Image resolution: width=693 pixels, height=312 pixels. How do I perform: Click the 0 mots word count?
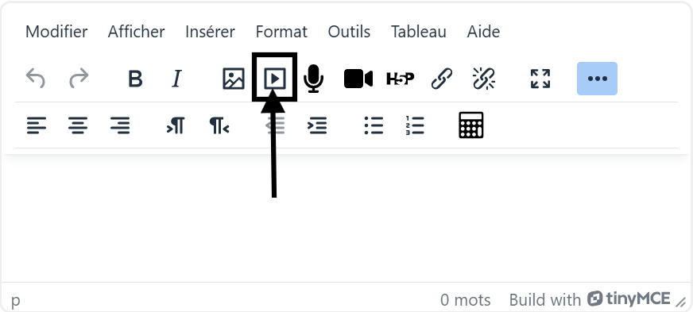pos(465,300)
